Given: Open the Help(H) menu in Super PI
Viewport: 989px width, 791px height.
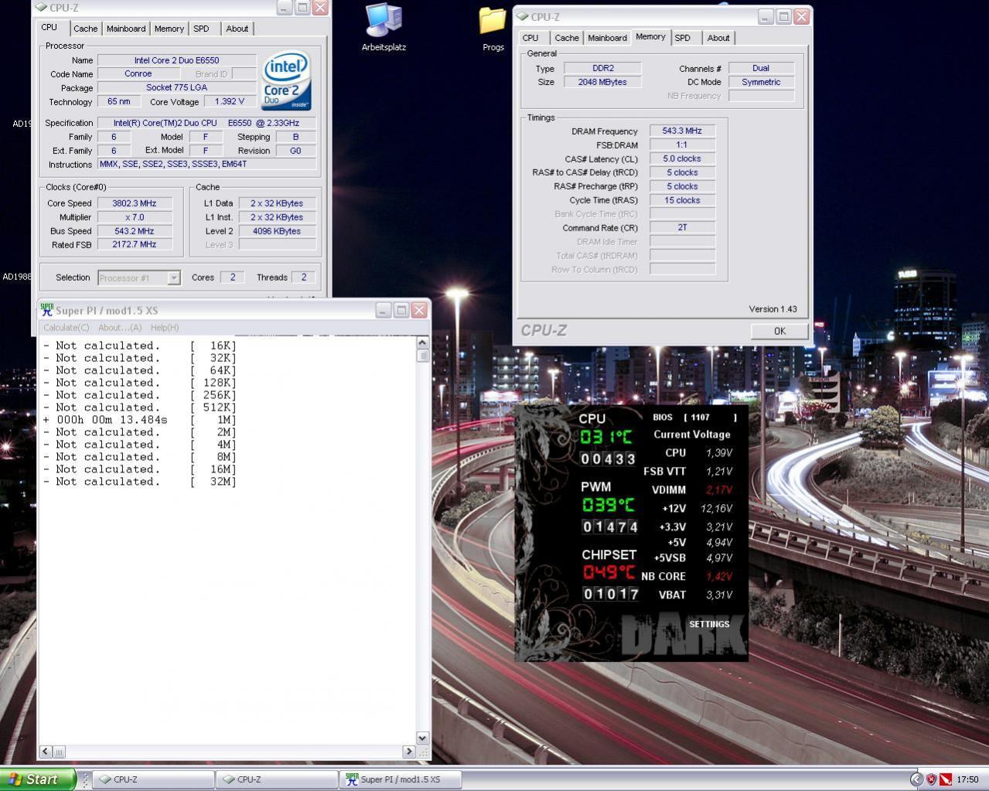Looking at the screenshot, I should (165, 328).
